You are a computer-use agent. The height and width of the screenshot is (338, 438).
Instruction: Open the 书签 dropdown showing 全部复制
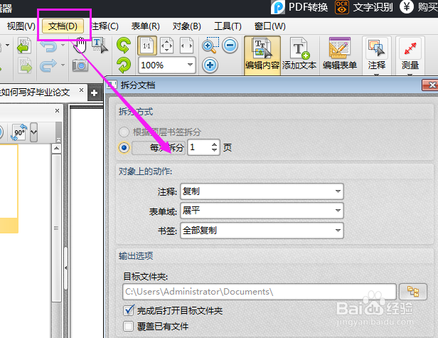[262, 231]
